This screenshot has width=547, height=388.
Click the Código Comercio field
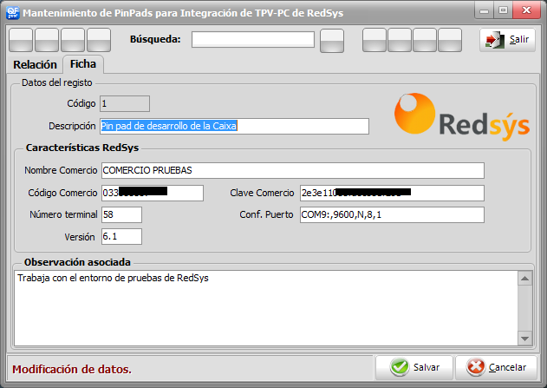pyautogui.click(x=153, y=193)
